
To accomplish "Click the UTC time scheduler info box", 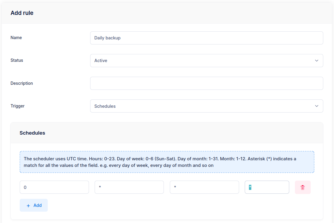I will [167, 162].
